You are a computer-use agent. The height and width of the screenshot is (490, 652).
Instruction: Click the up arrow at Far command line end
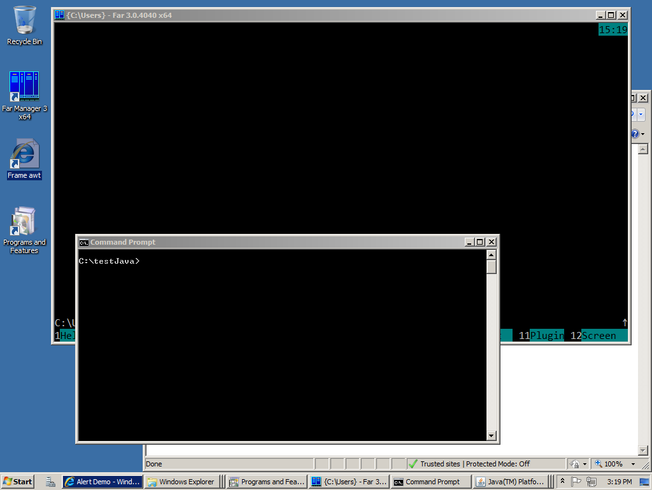624,322
